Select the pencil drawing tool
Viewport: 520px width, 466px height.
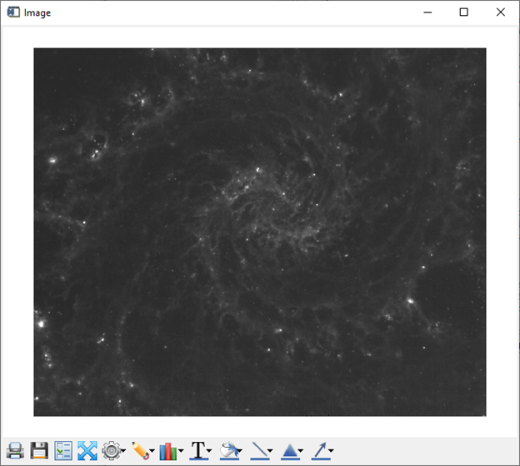[140, 451]
